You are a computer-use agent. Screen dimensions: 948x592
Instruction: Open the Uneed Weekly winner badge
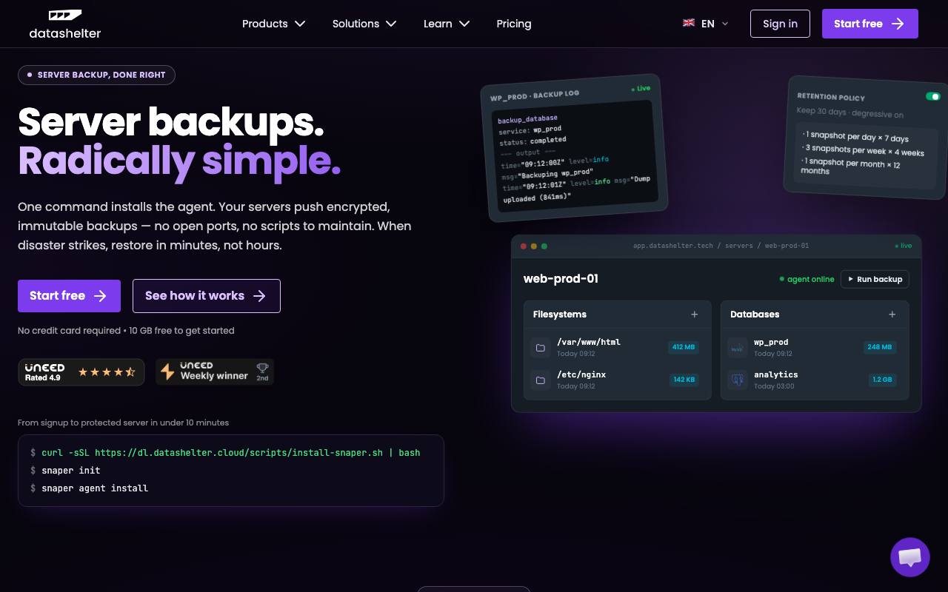point(215,372)
